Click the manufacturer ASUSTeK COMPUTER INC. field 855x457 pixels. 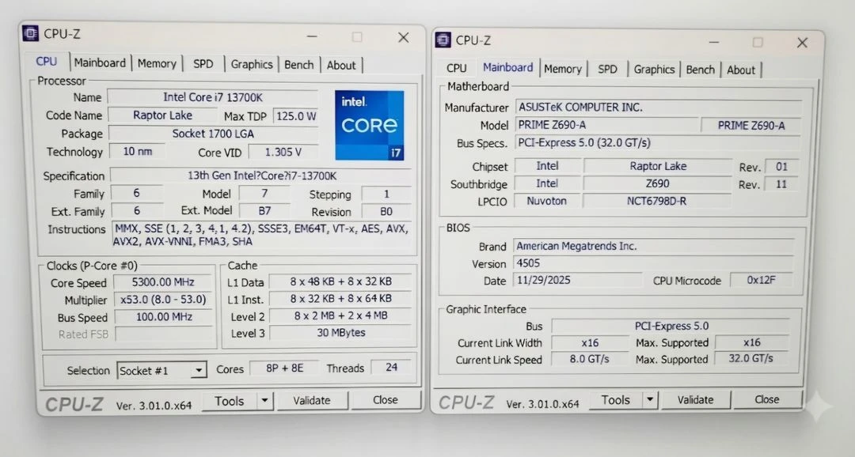point(659,108)
